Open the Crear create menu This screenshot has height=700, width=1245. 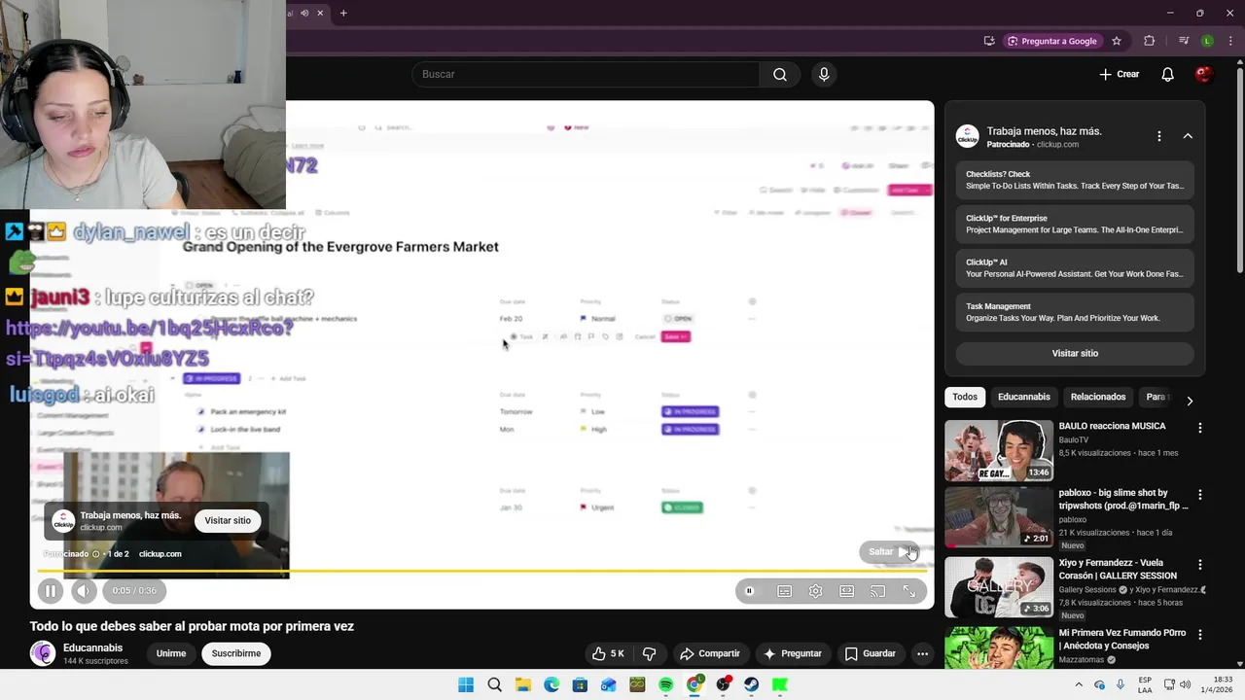pyautogui.click(x=1119, y=74)
